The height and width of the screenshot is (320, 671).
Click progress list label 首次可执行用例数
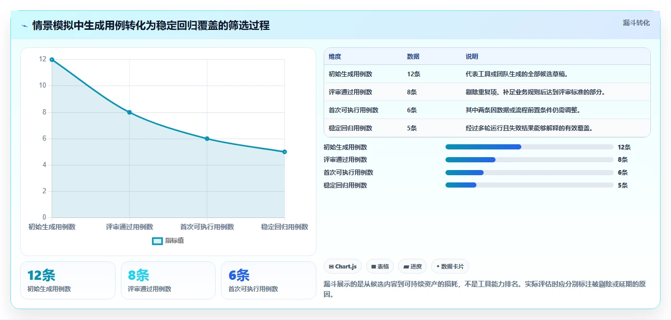click(x=348, y=173)
